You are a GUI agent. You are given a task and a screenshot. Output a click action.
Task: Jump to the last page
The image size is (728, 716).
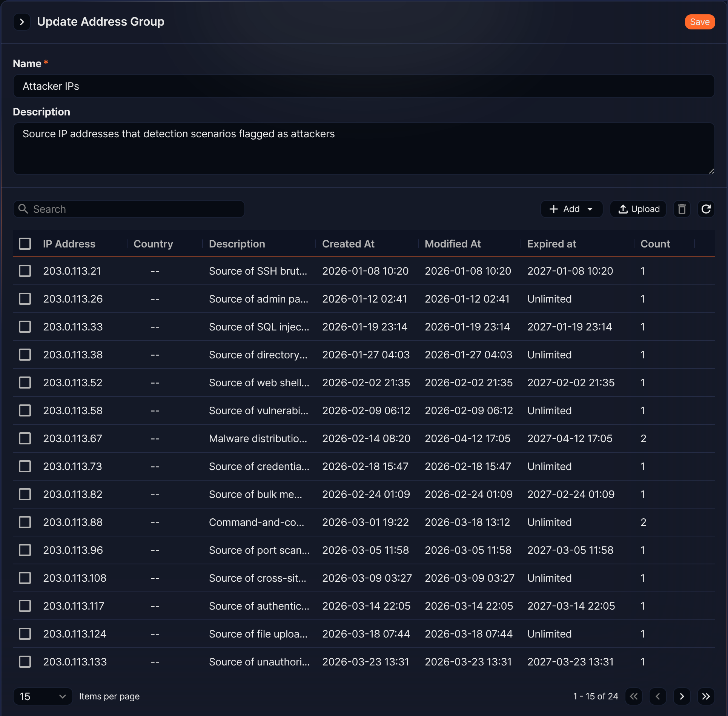pos(706,696)
